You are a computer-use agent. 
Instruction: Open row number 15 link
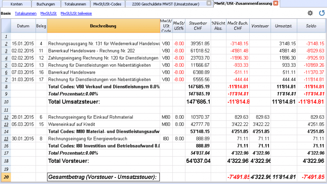point(6,139)
